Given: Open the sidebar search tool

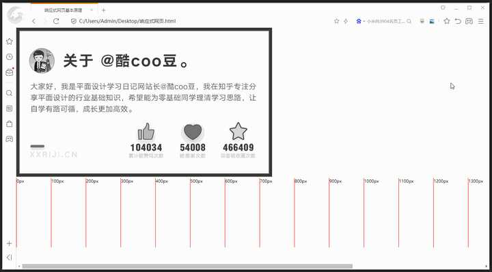Looking at the screenshot, I should click(10, 93).
